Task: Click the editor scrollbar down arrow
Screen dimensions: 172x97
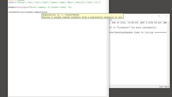Action: (x=107, y=95)
